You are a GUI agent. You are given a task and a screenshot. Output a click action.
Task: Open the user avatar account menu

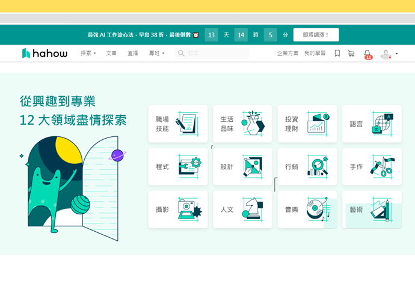[389, 54]
